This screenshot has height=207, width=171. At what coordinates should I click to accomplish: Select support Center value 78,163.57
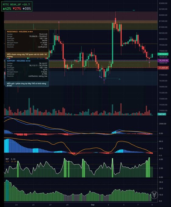tap(43, 63)
